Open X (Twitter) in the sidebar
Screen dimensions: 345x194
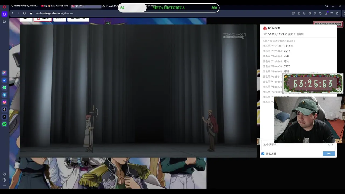pyautogui.click(x=4, y=117)
